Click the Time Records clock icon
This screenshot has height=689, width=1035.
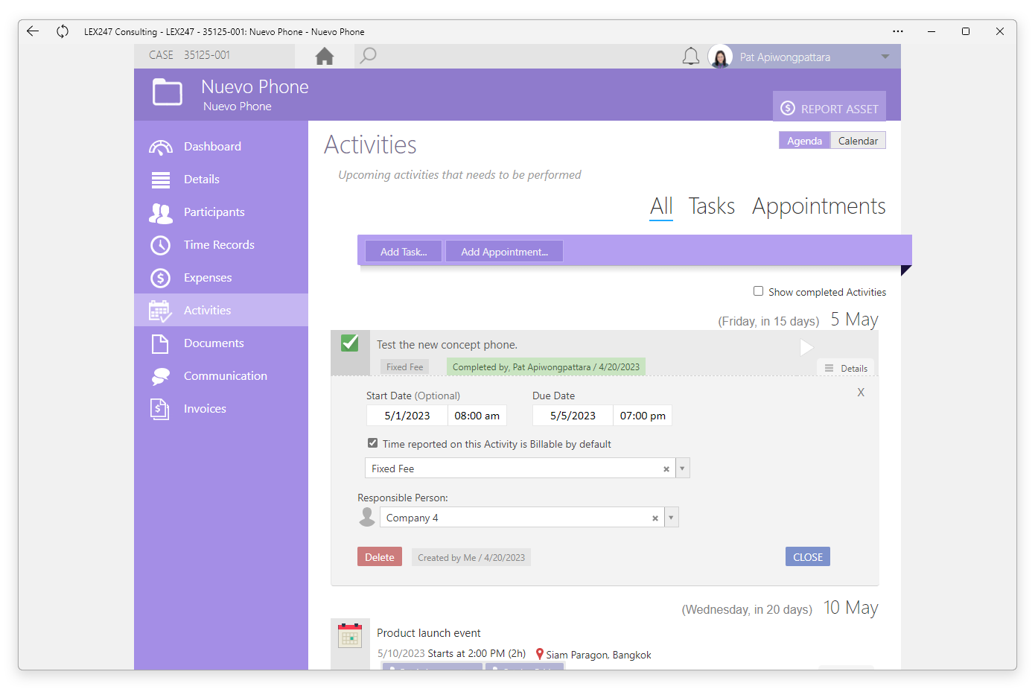tap(161, 245)
